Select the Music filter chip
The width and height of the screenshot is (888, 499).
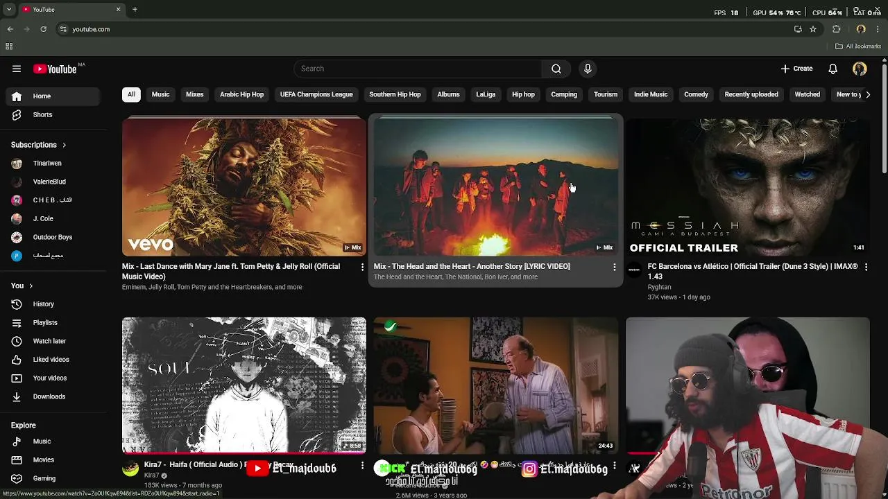pos(160,94)
